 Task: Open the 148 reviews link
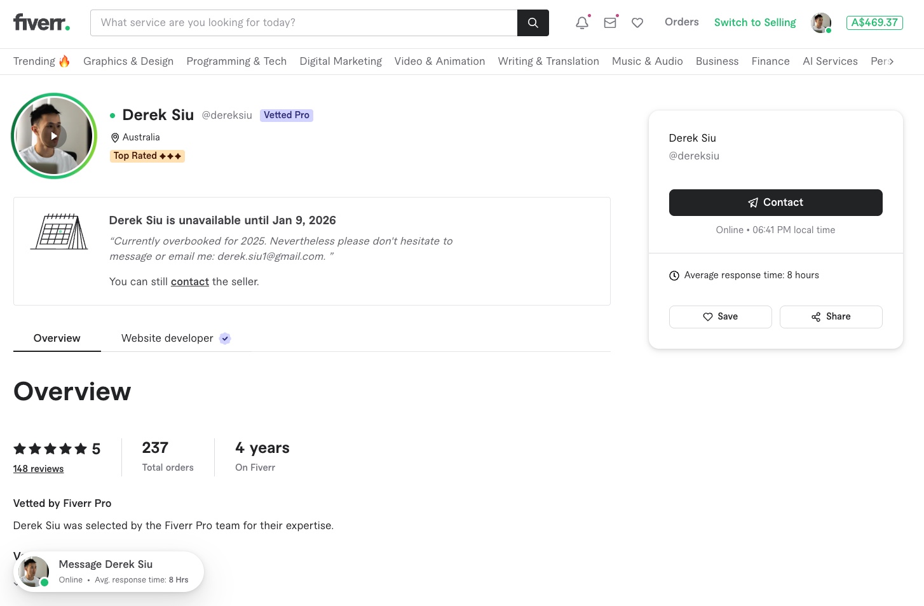point(39,469)
